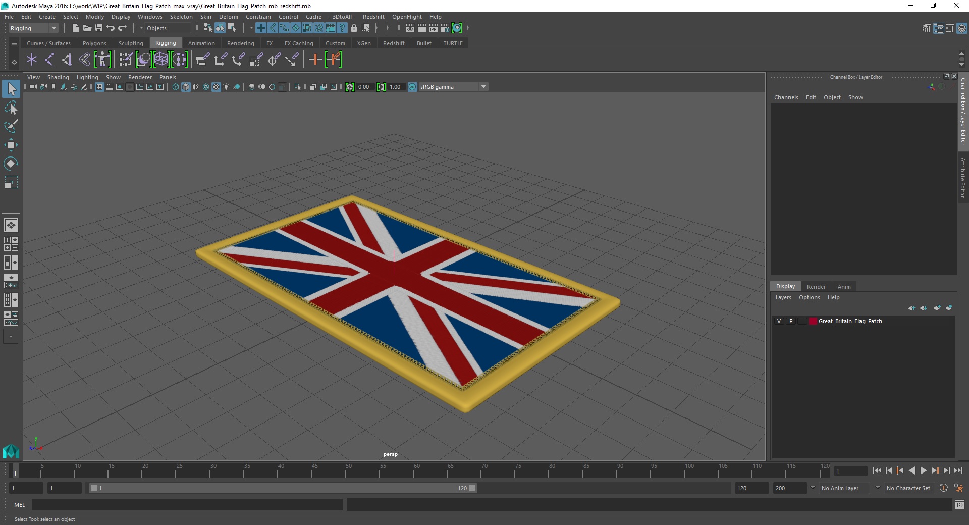Screen dimensions: 969x525
Task: Click the IPR render icon
Action: click(434, 28)
